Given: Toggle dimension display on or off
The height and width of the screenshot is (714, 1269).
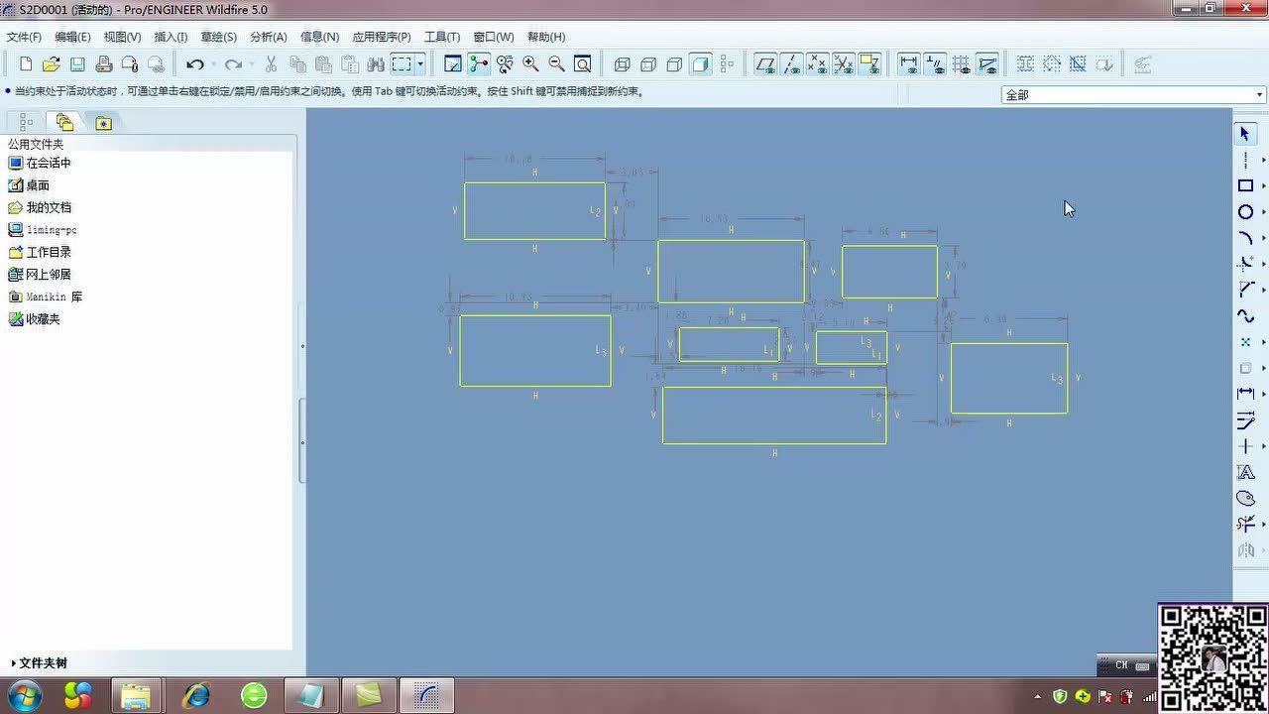Looking at the screenshot, I should 908,64.
